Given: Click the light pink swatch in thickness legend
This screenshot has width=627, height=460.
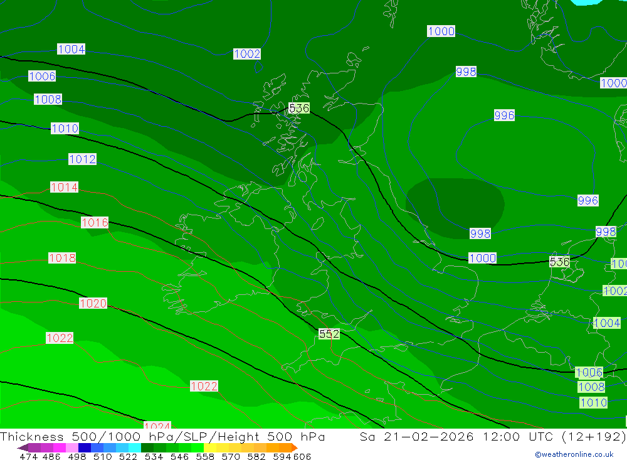Looking at the screenshot, I should [x=72, y=447].
